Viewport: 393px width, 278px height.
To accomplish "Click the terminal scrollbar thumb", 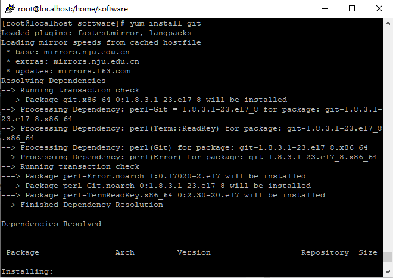I will [x=388, y=257].
